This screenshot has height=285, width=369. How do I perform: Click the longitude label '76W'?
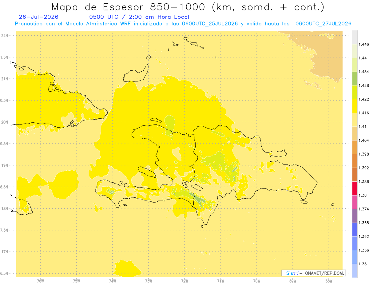[x=40, y=281]
